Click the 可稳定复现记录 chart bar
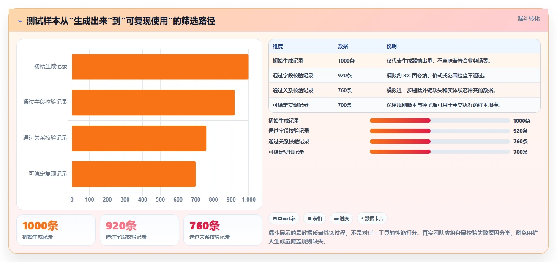This screenshot has height=262, width=557. [x=134, y=174]
